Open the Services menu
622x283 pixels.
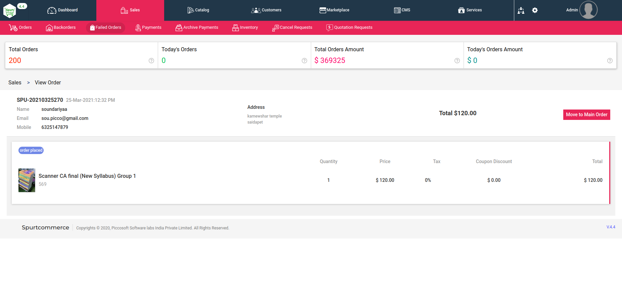pos(470,10)
